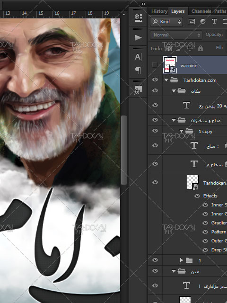Hide the مکان group
The image size is (227, 303).
pyautogui.click(x=155, y=90)
